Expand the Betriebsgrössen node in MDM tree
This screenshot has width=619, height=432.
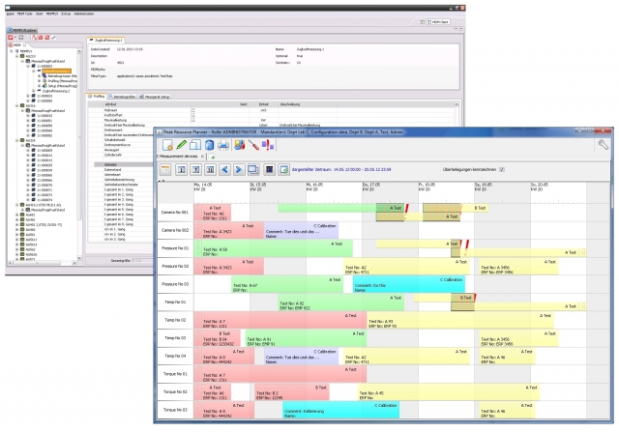[x=39, y=75]
